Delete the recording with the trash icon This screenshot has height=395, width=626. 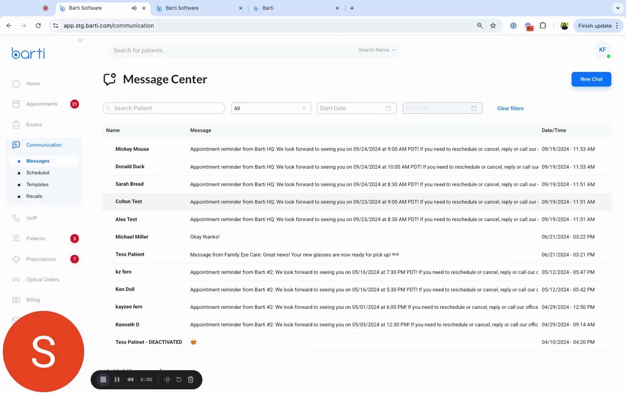tap(191, 379)
